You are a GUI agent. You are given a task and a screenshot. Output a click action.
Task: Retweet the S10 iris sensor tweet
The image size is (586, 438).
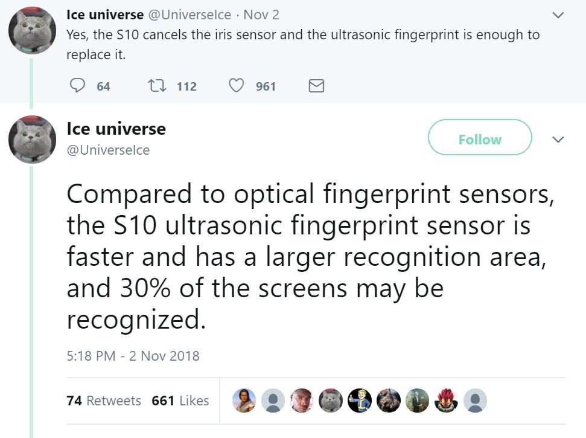157,86
